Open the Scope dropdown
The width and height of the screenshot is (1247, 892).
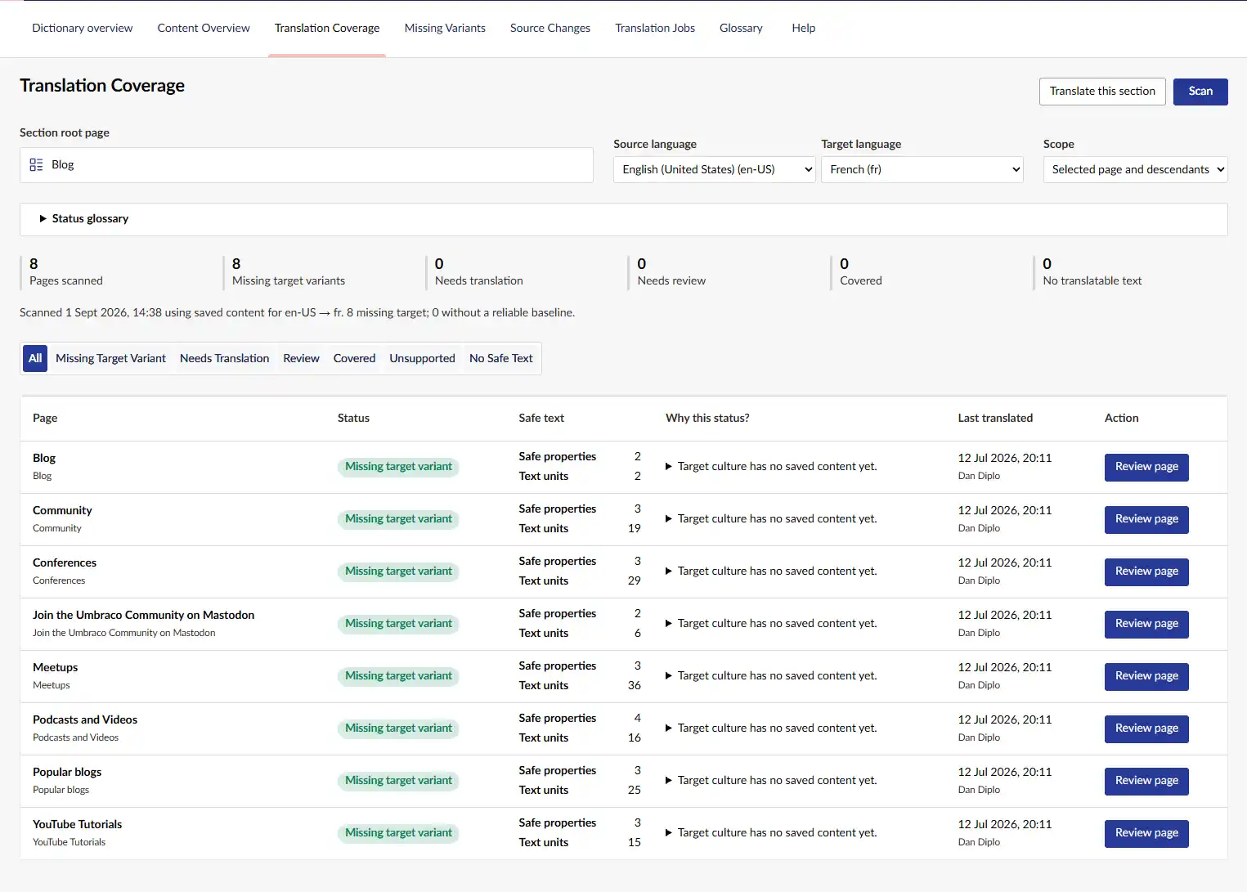(1136, 169)
